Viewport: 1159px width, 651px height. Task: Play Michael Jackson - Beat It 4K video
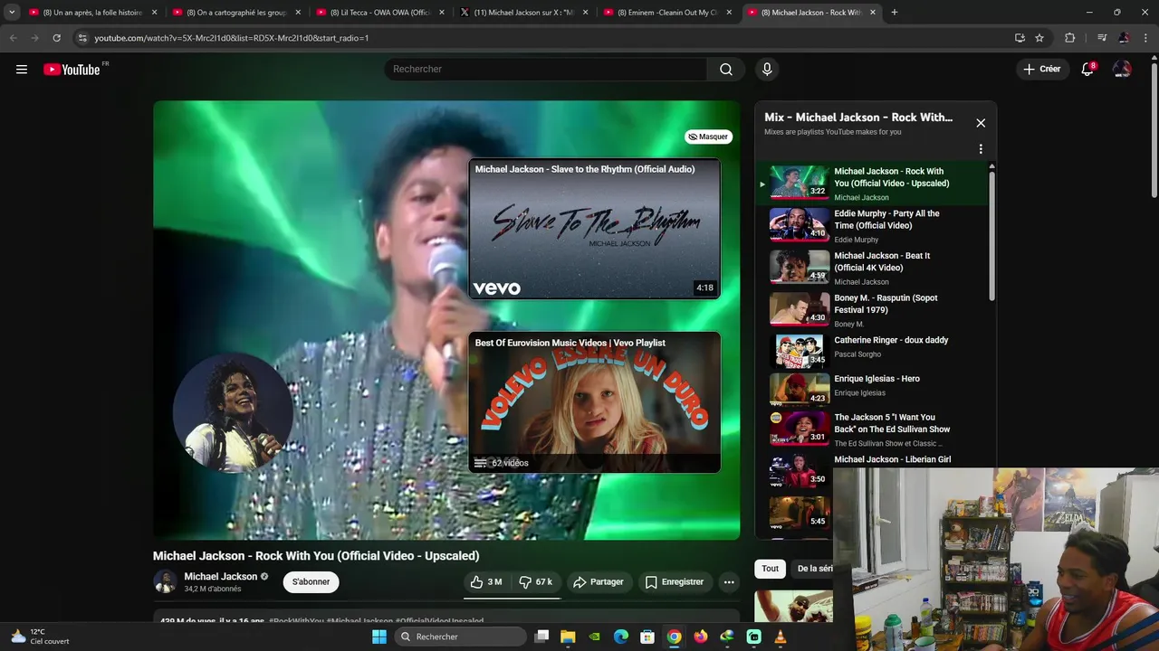[873, 268]
